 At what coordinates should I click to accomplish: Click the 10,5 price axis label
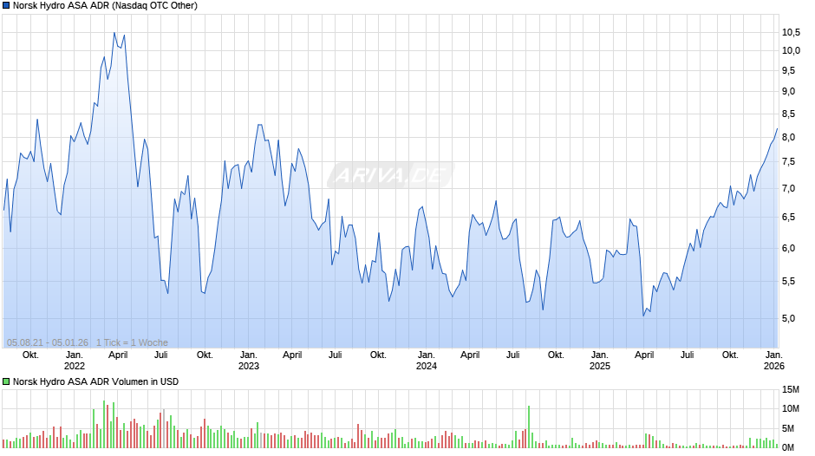point(791,33)
